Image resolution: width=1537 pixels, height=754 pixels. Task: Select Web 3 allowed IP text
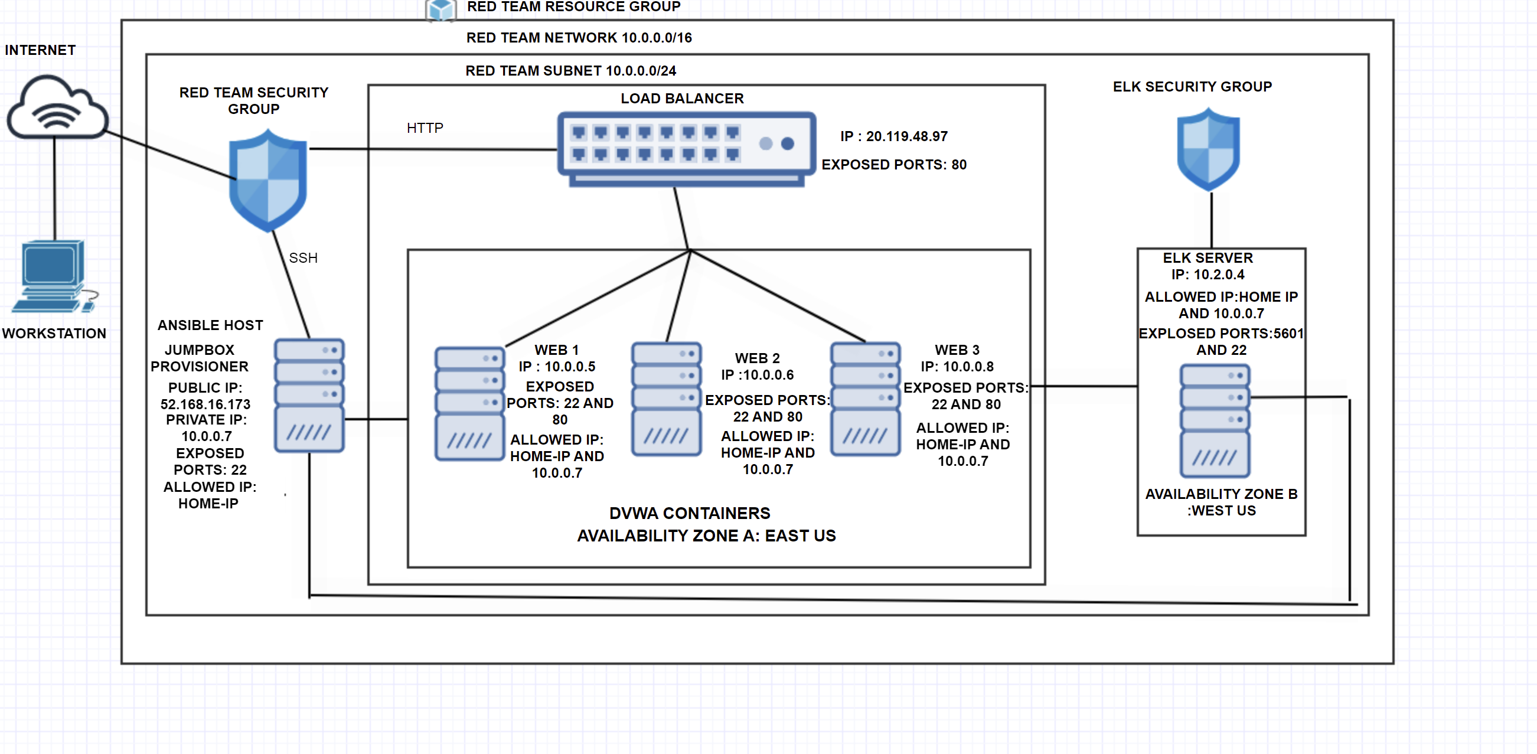(x=963, y=444)
